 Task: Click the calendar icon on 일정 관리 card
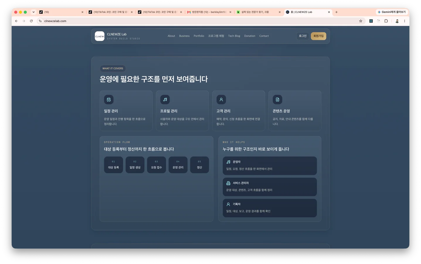(109, 100)
